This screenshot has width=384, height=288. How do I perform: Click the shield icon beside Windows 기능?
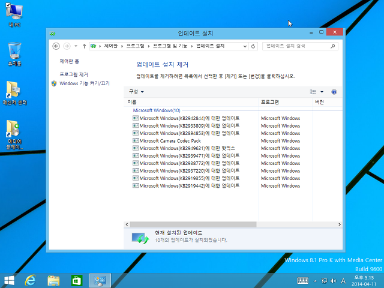[54, 83]
